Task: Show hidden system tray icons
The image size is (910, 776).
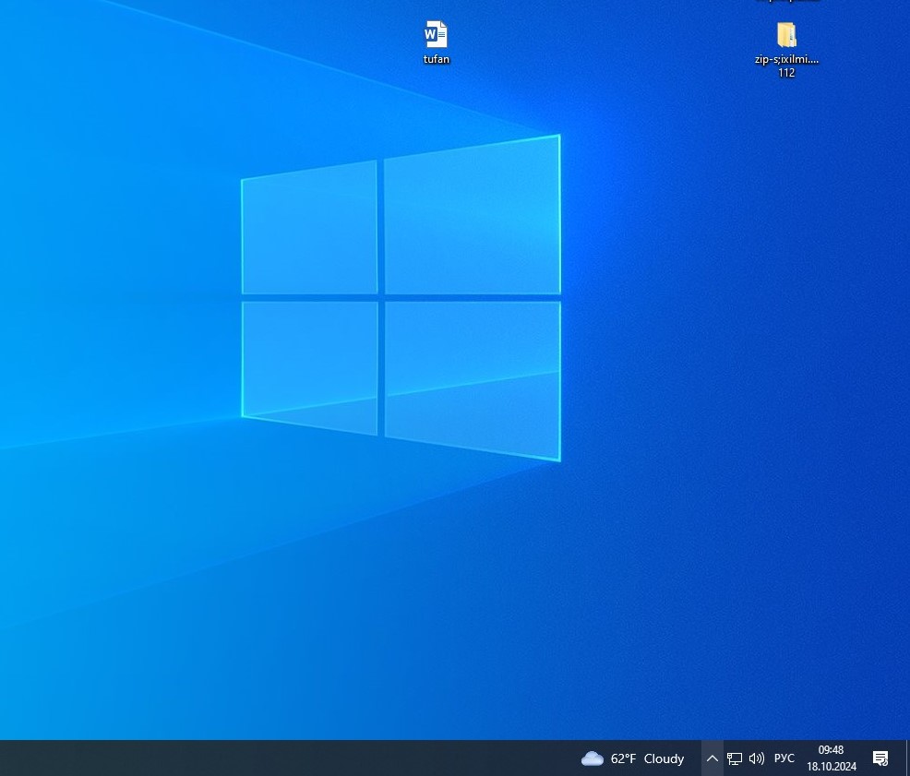Action: (x=712, y=758)
